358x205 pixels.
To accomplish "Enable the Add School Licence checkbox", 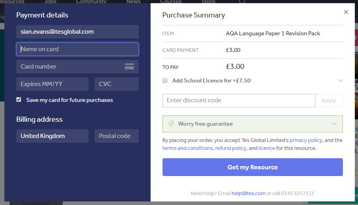I will click(165, 80).
